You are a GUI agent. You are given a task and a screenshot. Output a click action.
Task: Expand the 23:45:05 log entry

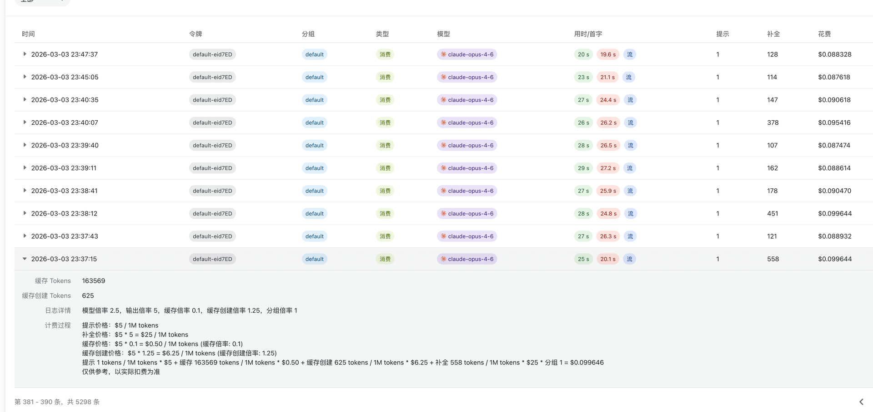(25, 77)
